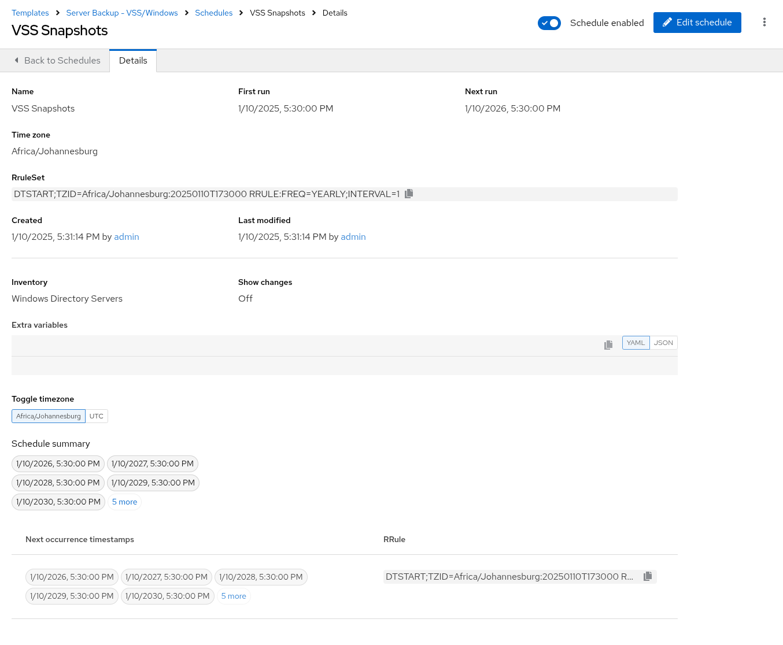Open VSS Snapshots breadcrumb item
783x645 pixels.
pyautogui.click(x=278, y=13)
